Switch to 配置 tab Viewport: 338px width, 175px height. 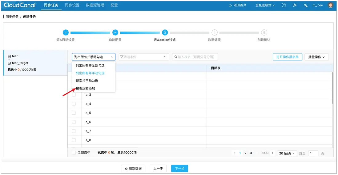(x=114, y=5)
